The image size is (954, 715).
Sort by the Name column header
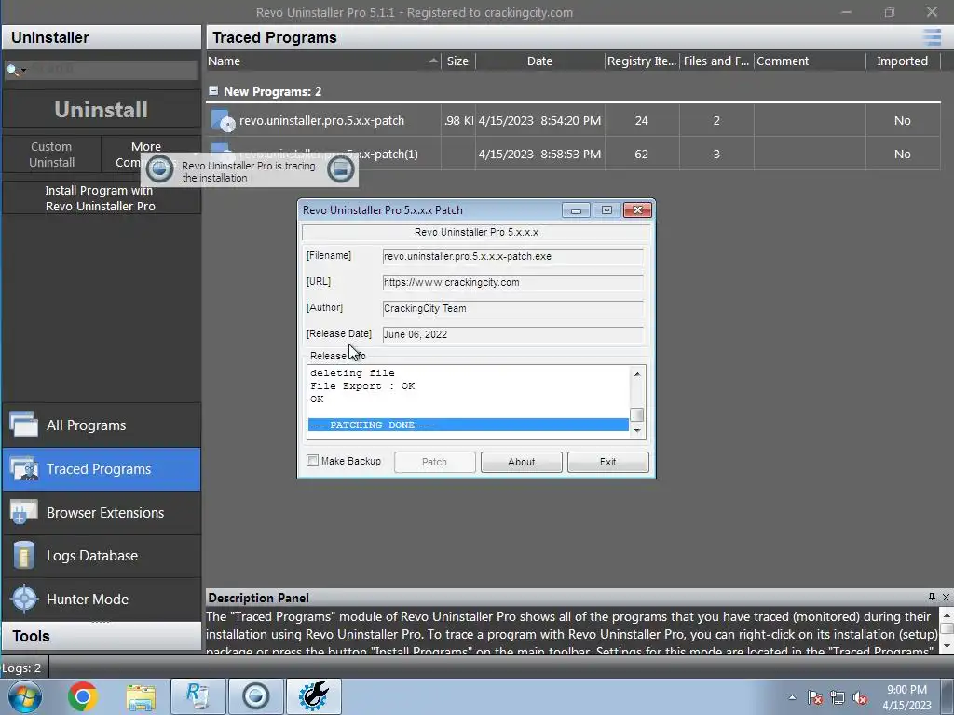[x=322, y=61]
